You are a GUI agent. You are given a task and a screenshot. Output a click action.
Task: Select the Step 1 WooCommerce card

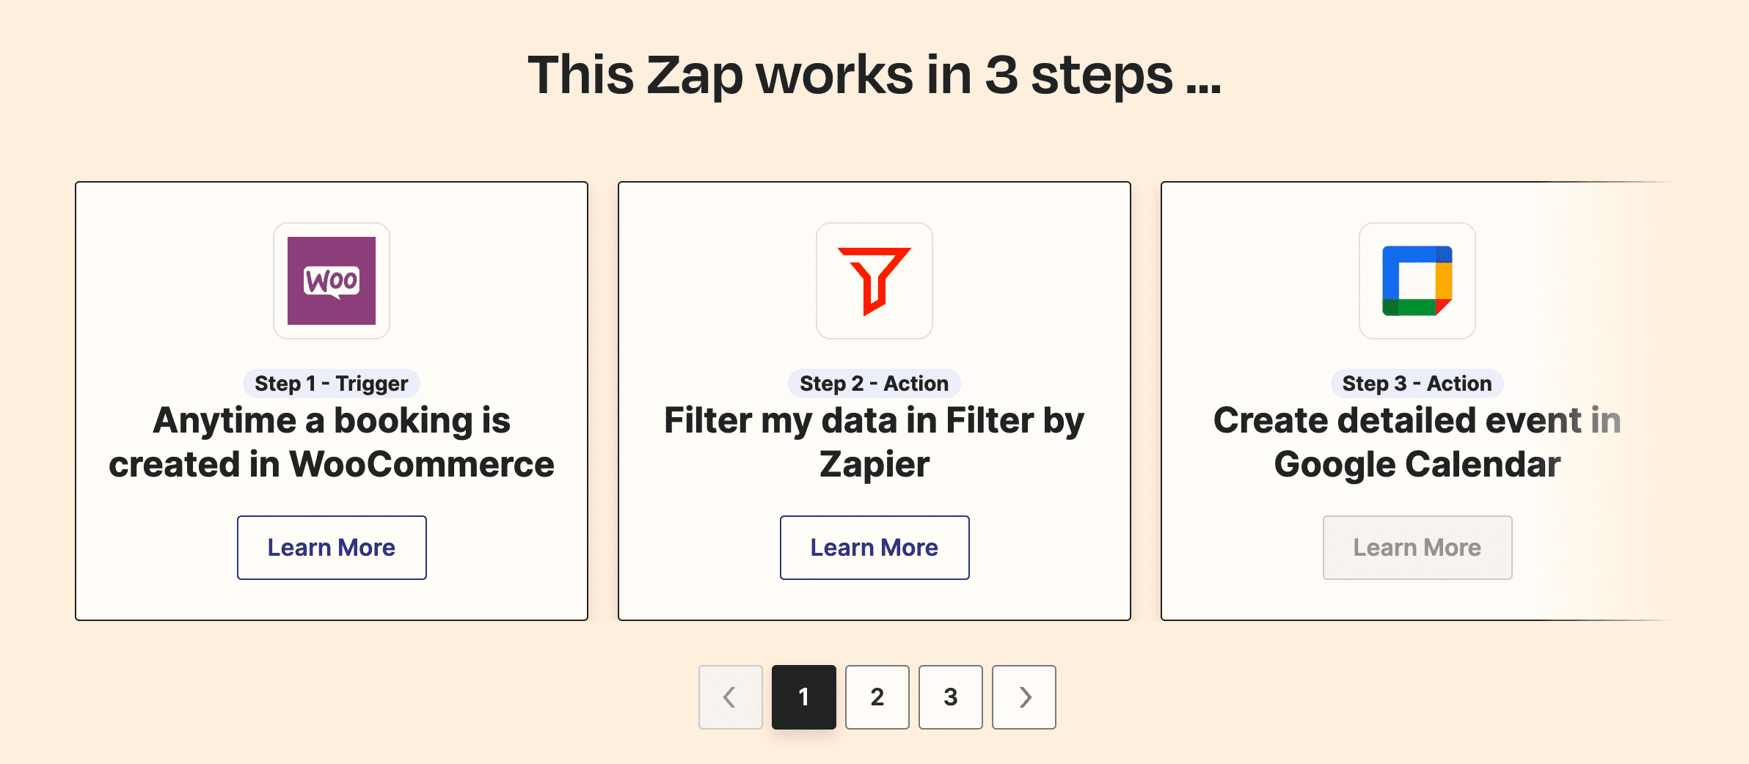tap(332, 401)
